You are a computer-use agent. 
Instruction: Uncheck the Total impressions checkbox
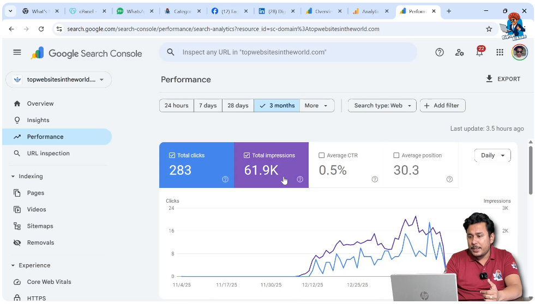point(247,155)
